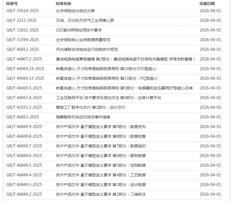
Task: Open the 第9部分:数据发布 standard
Action: (101, 127)
